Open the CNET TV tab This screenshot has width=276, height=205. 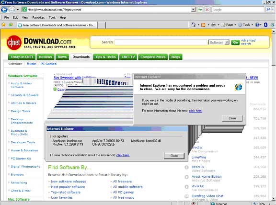(128, 57)
